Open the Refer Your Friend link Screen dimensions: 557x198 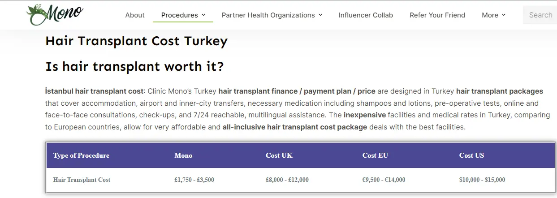point(437,15)
